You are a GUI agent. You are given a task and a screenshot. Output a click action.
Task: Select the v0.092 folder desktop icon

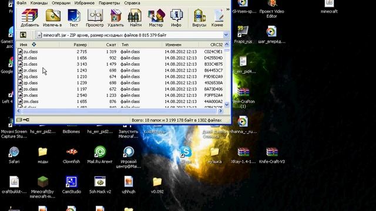tap(157, 185)
